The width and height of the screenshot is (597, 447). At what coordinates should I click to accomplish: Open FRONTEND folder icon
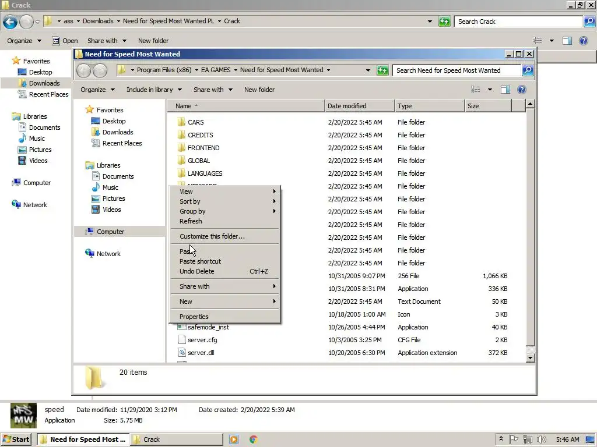pyautogui.click(x=181, y=148)
